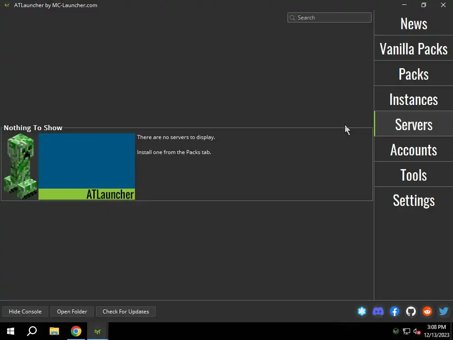
Task: Click the 'Nothing To Show' heading
Action: [x=33, y=128]
